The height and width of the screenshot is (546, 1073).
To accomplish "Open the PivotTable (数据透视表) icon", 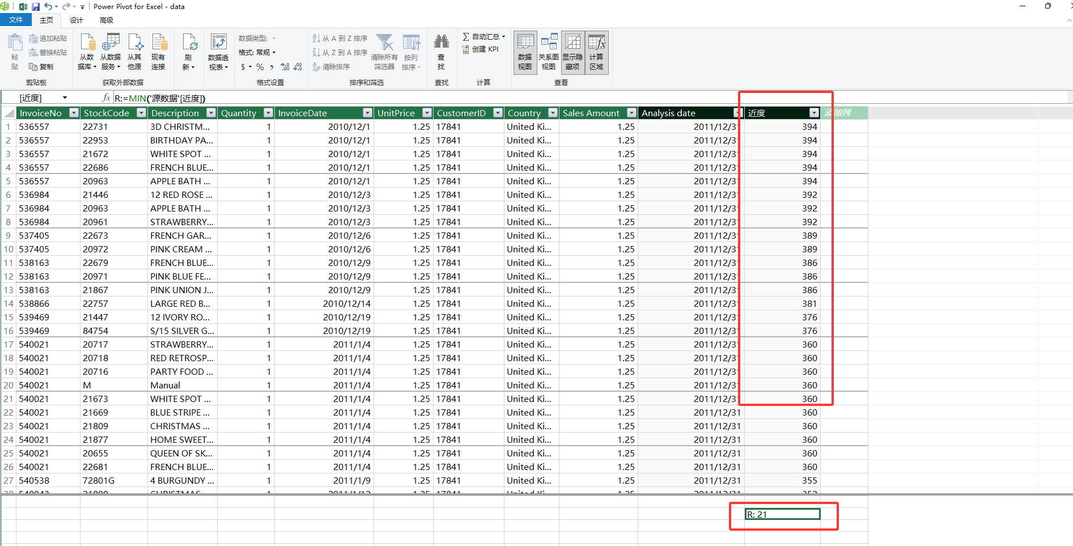I will click(218, 52).
